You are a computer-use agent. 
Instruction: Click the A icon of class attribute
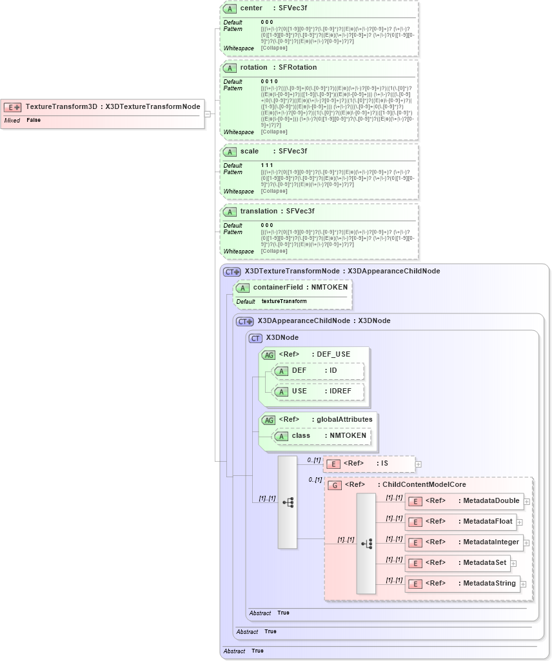pos(281,437)
